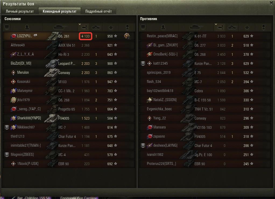
Task: Sort enemies by platoon shield icon
Action: (x=143, y=27)
